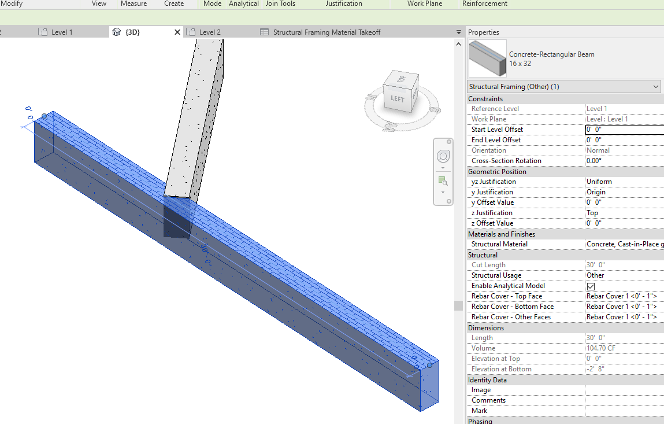Screen dimensions: 664x424
Task: Select the Zoom Region tool
Action: point(443,180)
